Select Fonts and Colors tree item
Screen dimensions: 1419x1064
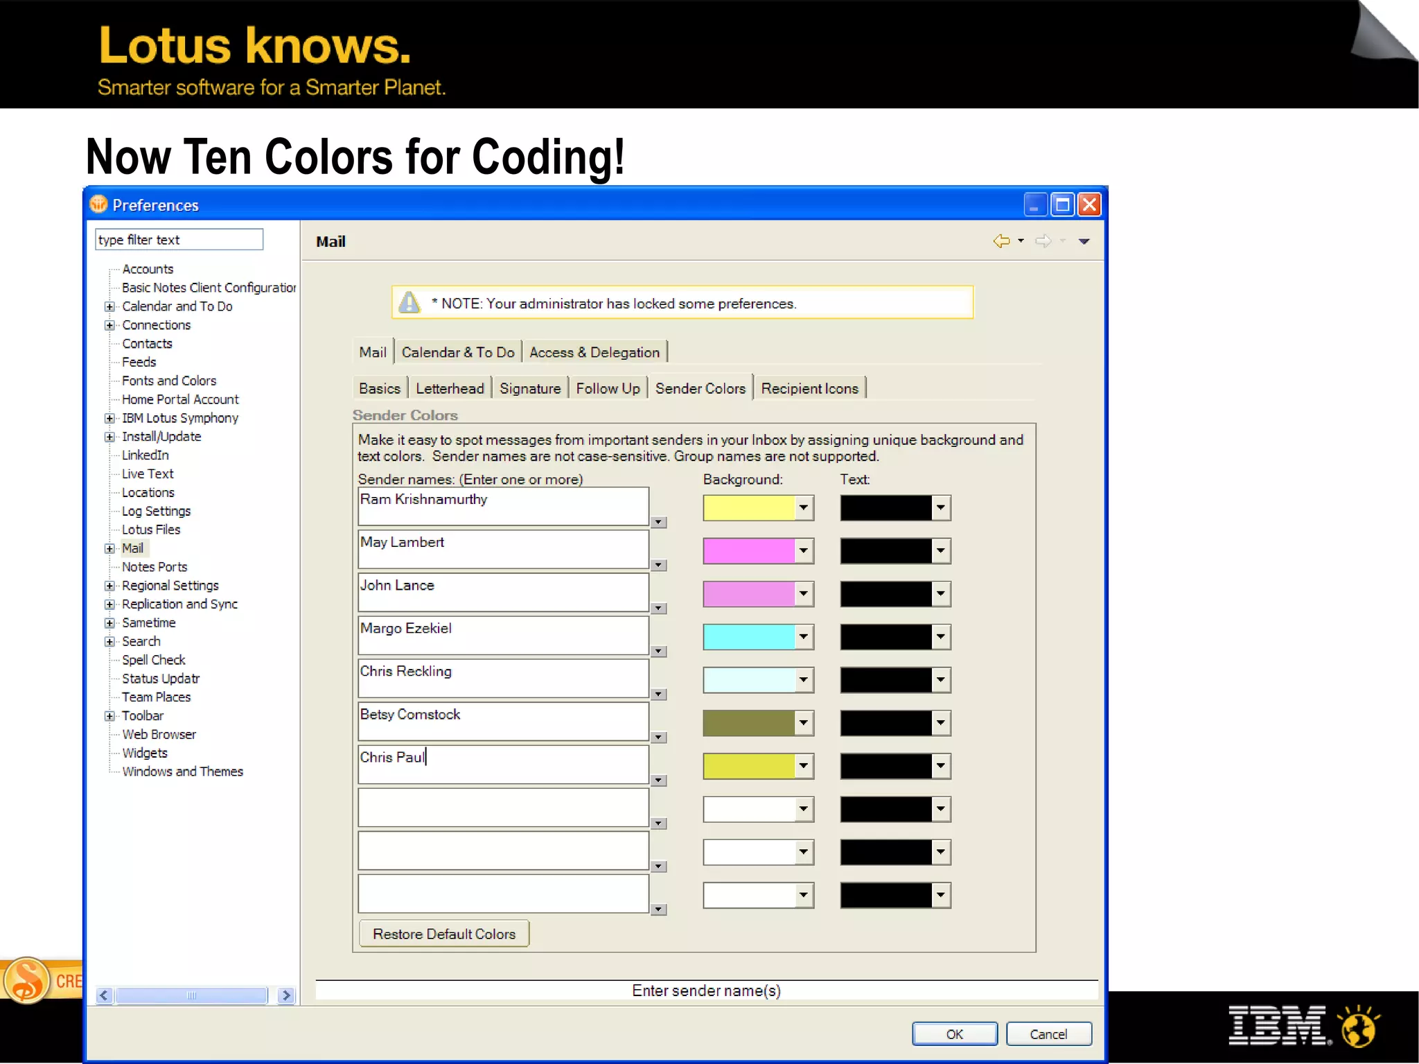coord(169,381)
